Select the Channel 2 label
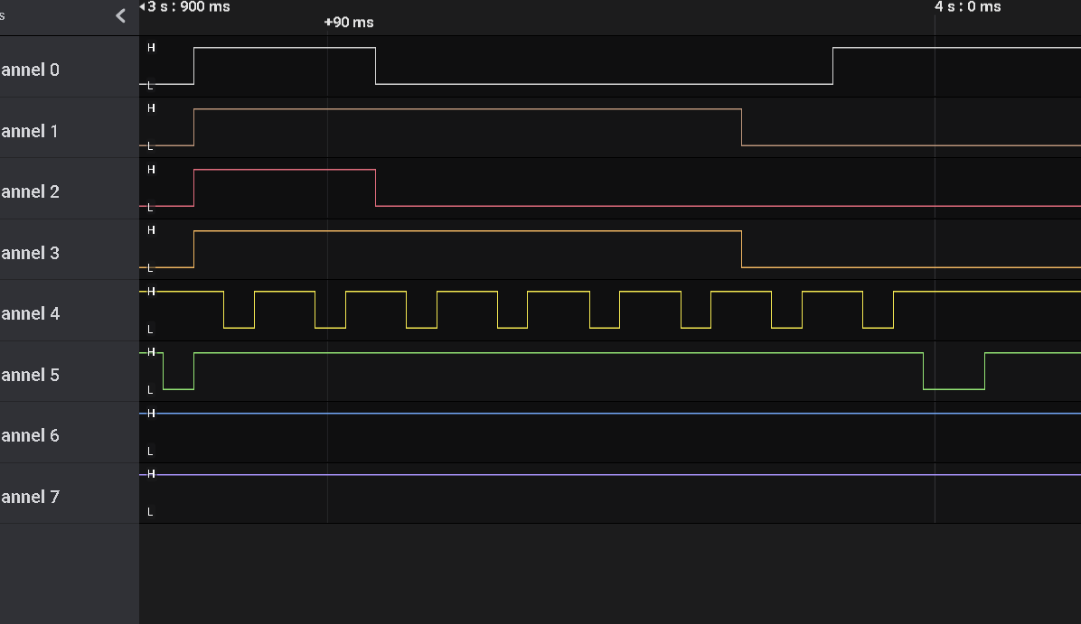1081x624 pixels. click(x=30, y=191)
